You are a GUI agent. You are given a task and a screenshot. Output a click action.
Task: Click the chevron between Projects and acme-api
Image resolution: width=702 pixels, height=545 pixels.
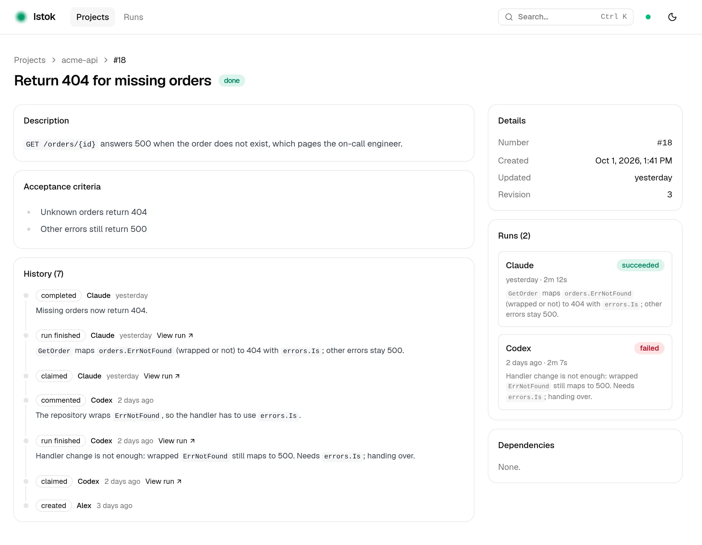coord(54,60)
